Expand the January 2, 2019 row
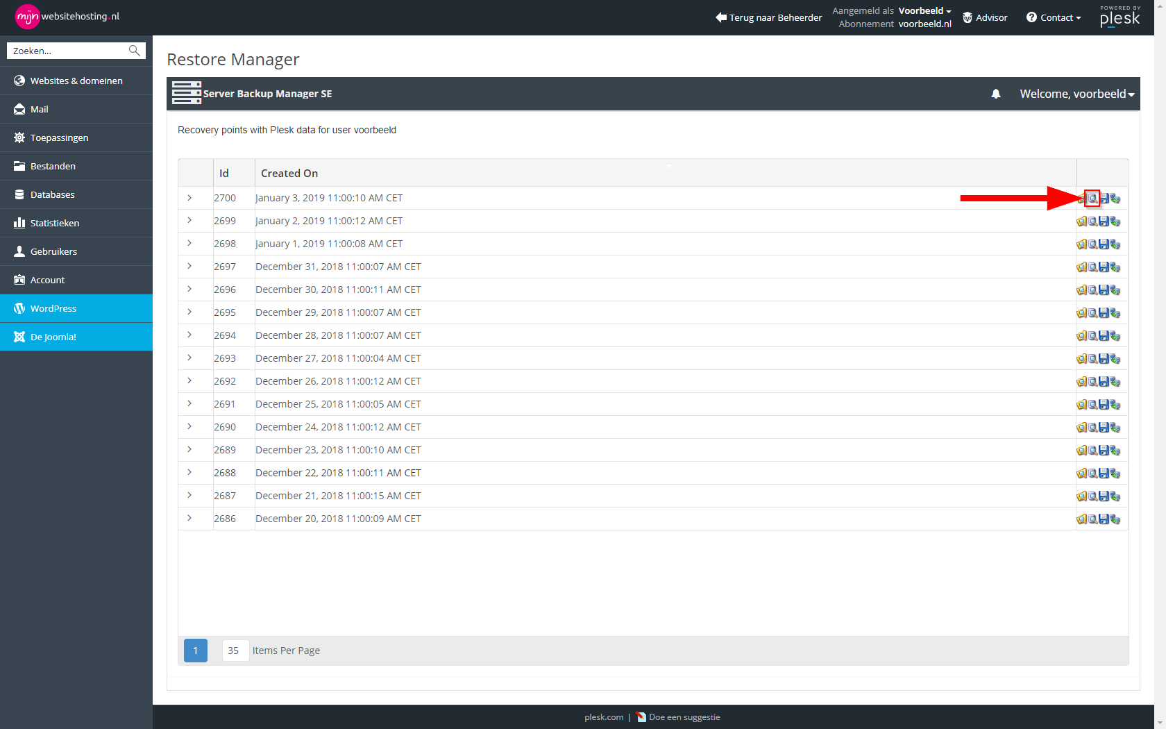Image resolution: width=1166 pixels, height=729 pixels. [x=189, y=221]
